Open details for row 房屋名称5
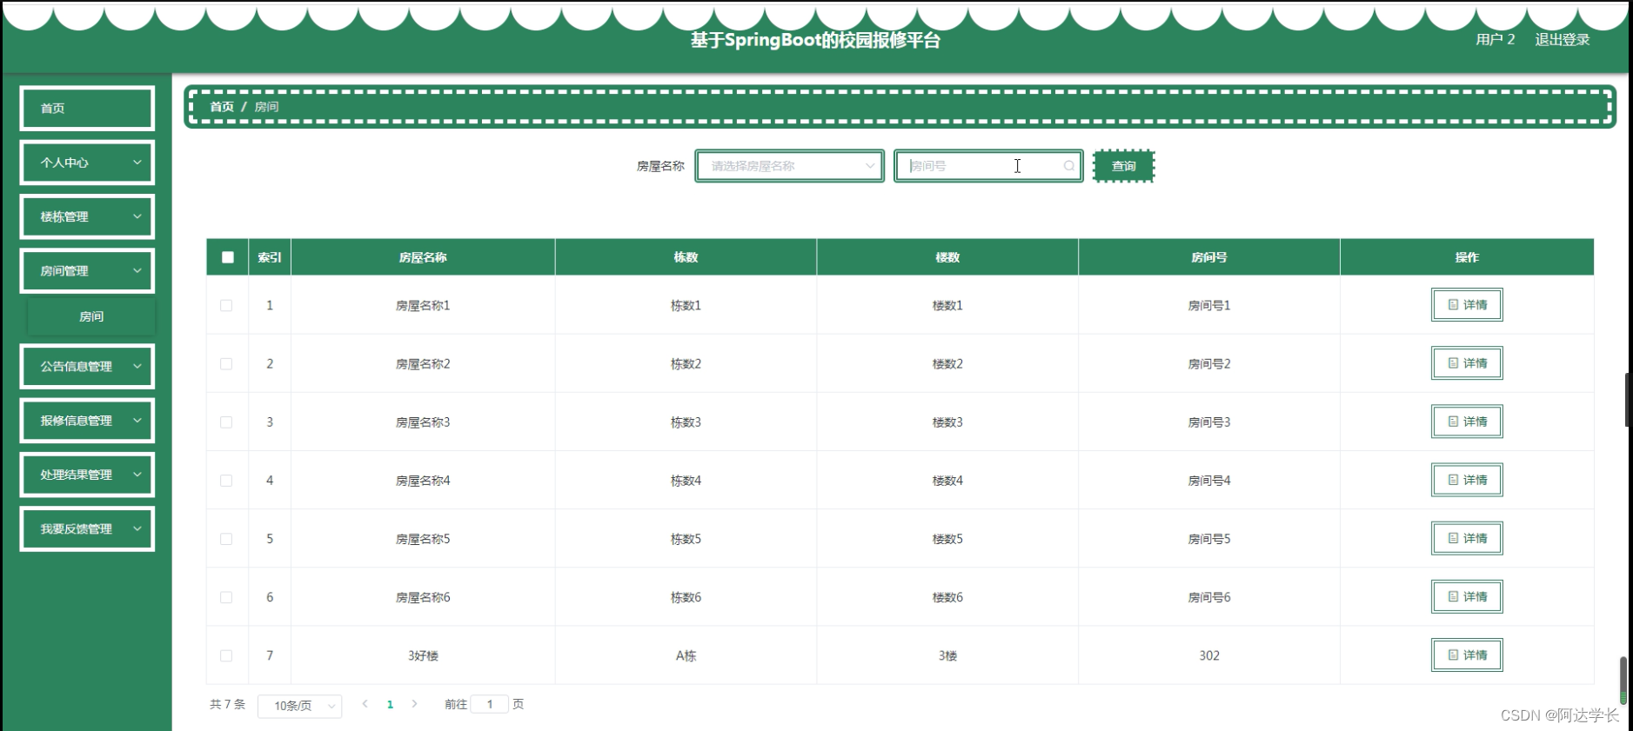The width and height of the screenshot is (1633, 731). coord(1467,538)
